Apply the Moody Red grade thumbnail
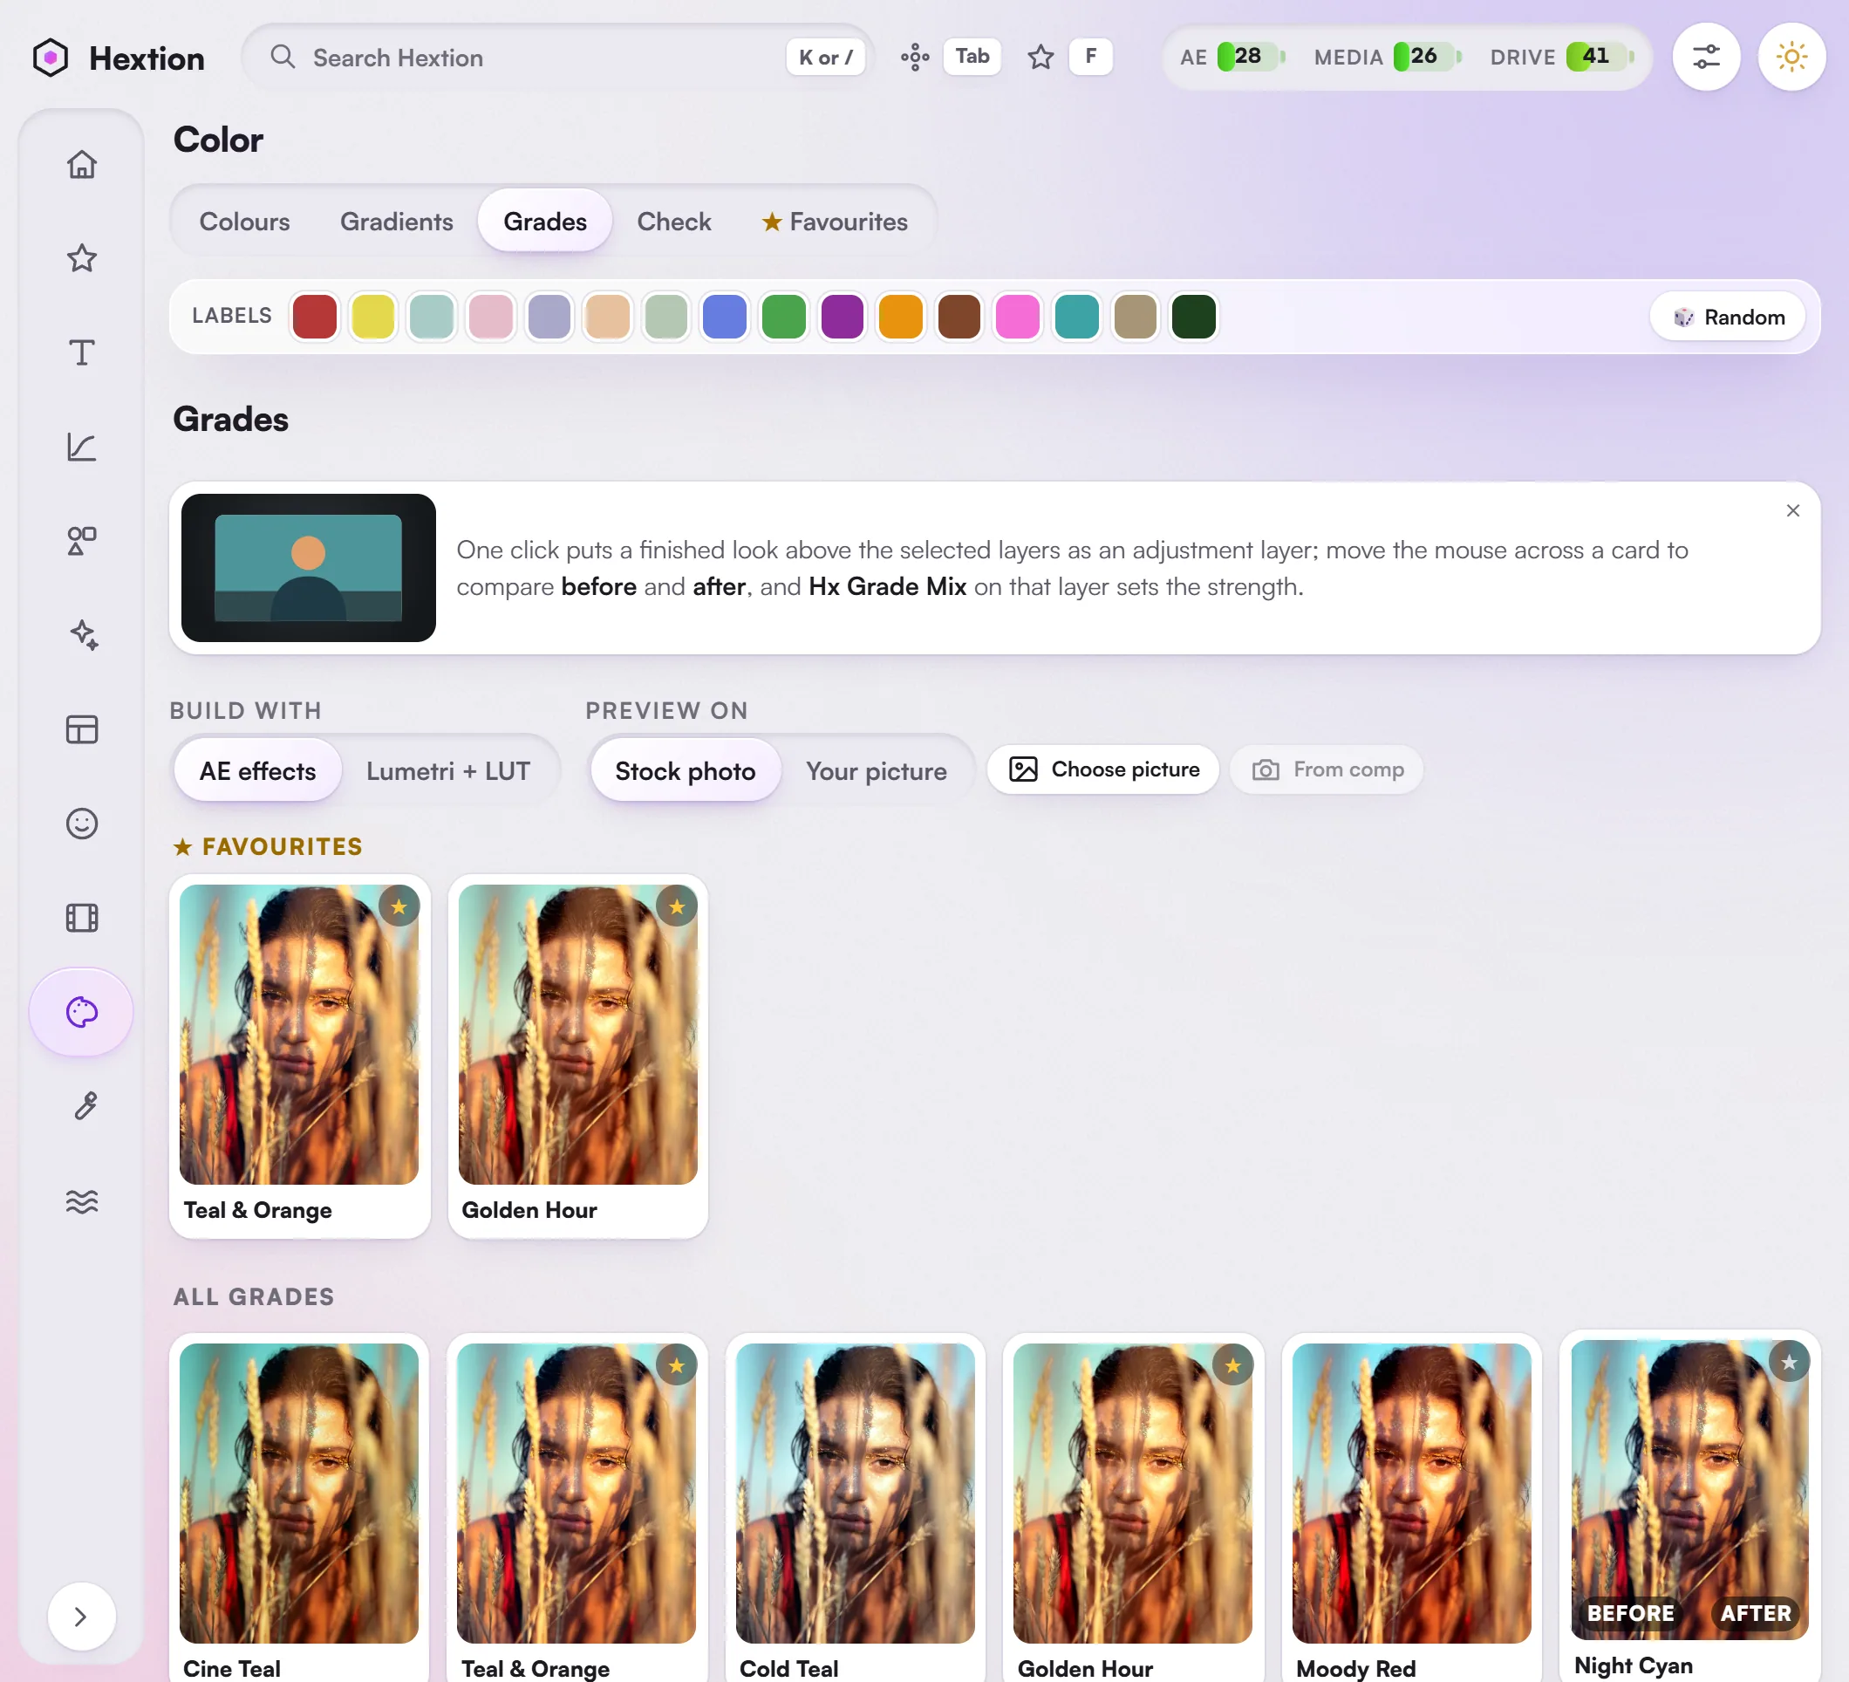 coord(1411,1493)
